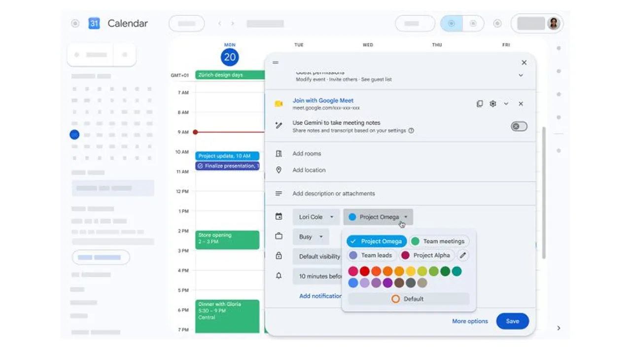Open the 10 minutes before notification dropdown
This screenshot has height=355, width=631.
tap(317, 276)
